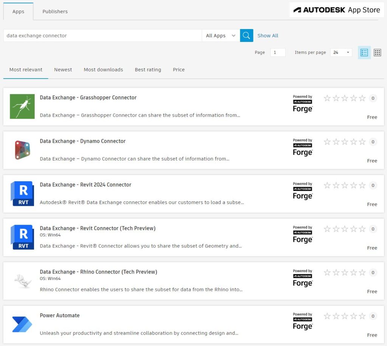Image resolution: width=387 pixels, height=346 pixels.
Task: Click the 'Unleash your productivity' description
Action: [x=139, y=333]
